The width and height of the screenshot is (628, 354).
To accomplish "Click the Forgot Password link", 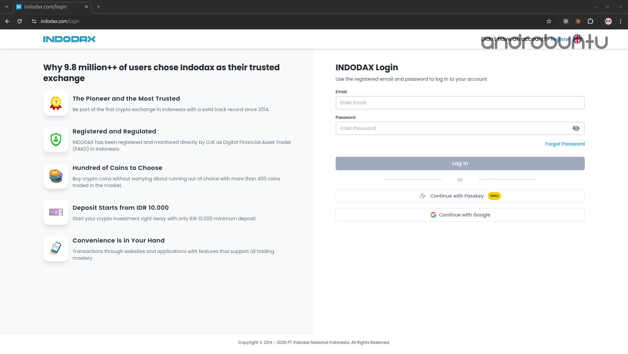I will pyautogui.click(x=565, y=144).
